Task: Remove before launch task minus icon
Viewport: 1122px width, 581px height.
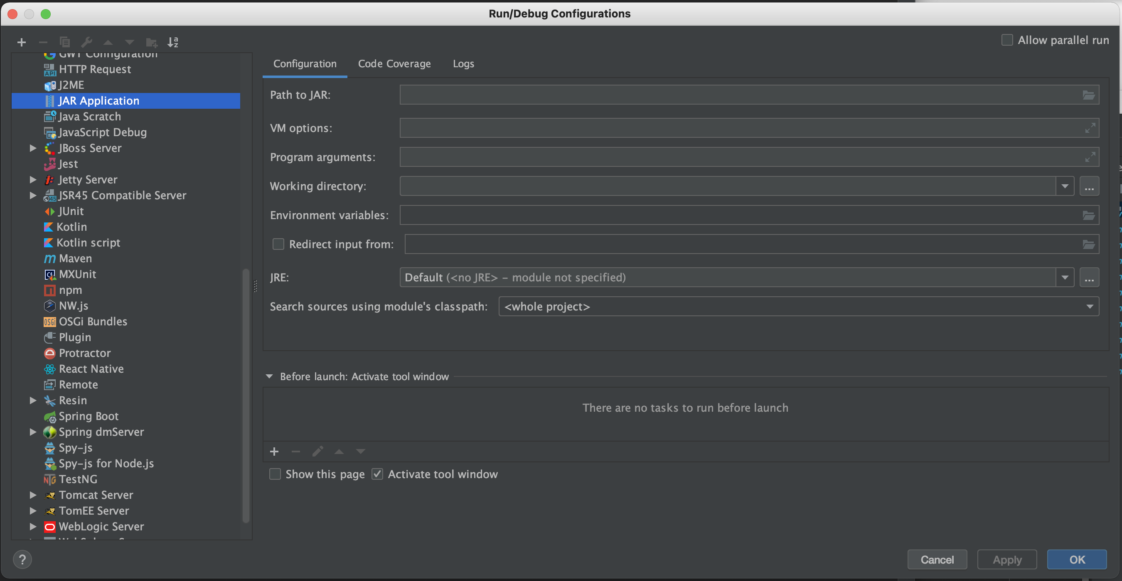Action: tap(296, 452)
